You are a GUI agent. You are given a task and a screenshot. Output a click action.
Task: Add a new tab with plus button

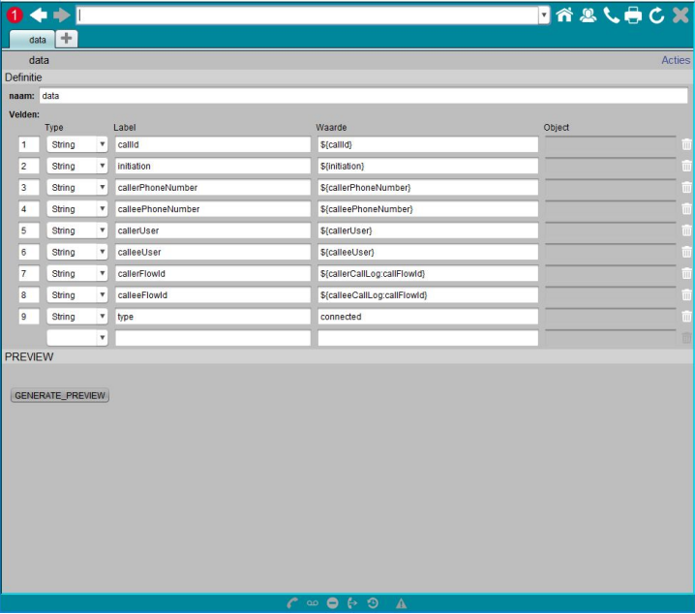coord(67,38)
